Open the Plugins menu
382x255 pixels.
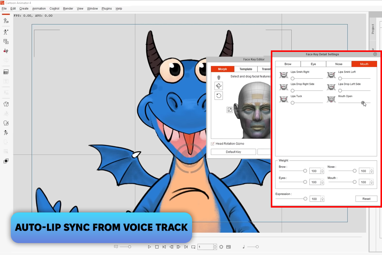click(107, 9)
